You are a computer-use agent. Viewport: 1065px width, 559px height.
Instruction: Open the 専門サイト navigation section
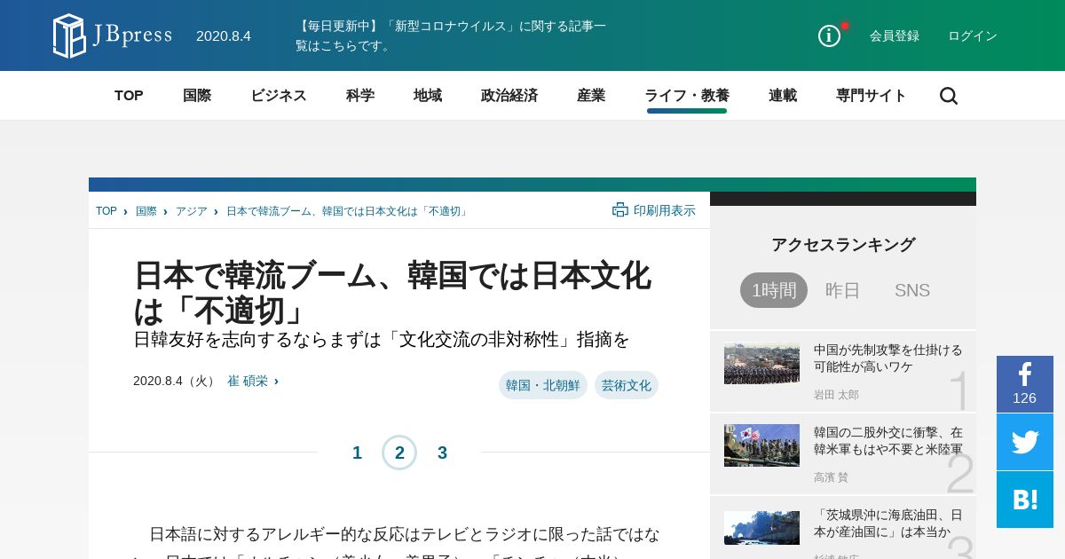point(872,96)
